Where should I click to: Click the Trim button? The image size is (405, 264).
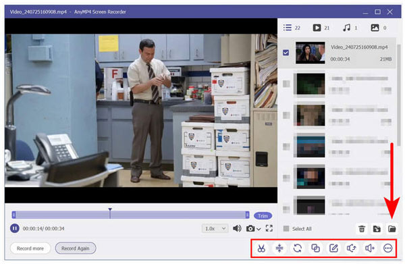263,215
